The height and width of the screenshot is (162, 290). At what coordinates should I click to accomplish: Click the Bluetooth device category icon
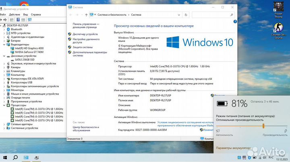click(x=8, y=29)
